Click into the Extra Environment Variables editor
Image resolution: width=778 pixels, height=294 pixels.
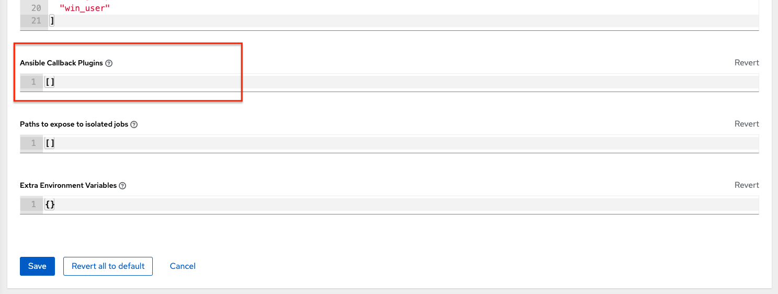[x=366, y=205]
